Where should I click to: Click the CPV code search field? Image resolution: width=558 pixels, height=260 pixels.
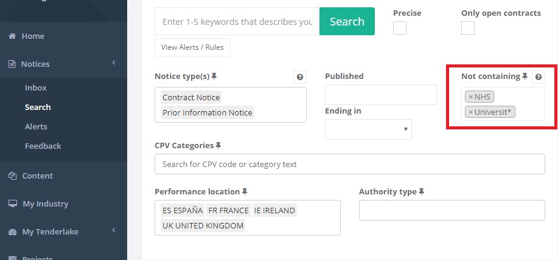pyautogui.click(x=349, y=164)
